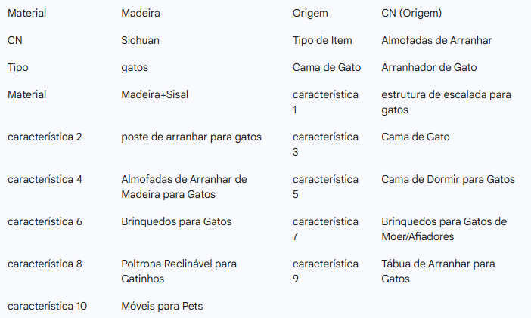This screenshot has width=531, height=318.
Task: Click the Arranhador de Gato value
Action: click(429, 67)
